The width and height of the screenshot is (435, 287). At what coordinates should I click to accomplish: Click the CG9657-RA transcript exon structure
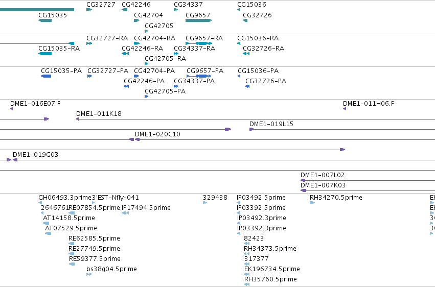pyautogui.click(x=199, y=43)
